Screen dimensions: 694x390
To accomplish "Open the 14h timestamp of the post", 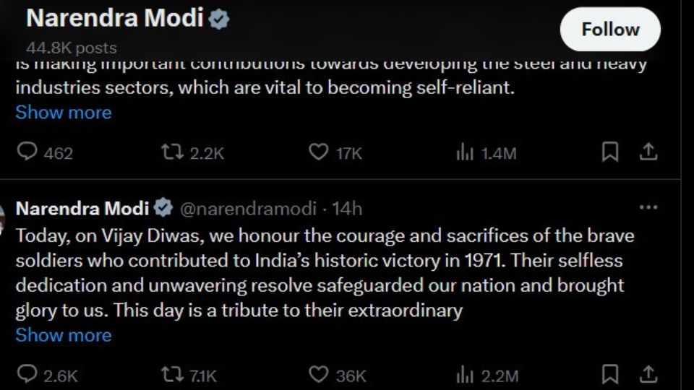I will (347, 209).
